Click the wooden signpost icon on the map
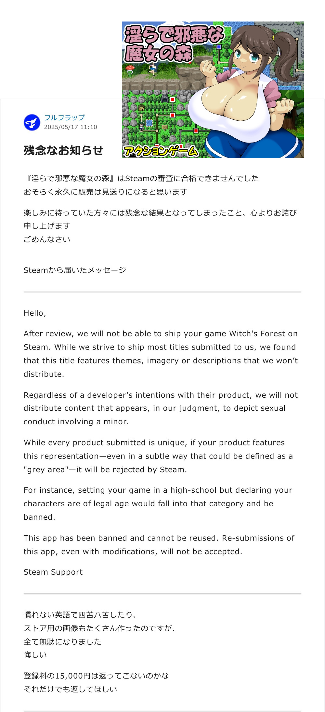325x712 pixels. [165, 127]
